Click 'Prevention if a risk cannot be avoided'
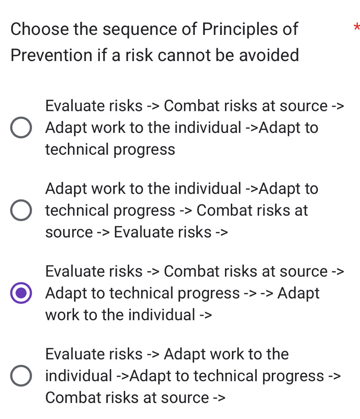Viewport: 360px width, 419px height. click(x=154, y=55)
